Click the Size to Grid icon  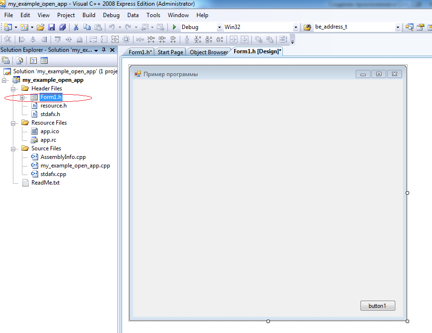click(x=126, y=39)
